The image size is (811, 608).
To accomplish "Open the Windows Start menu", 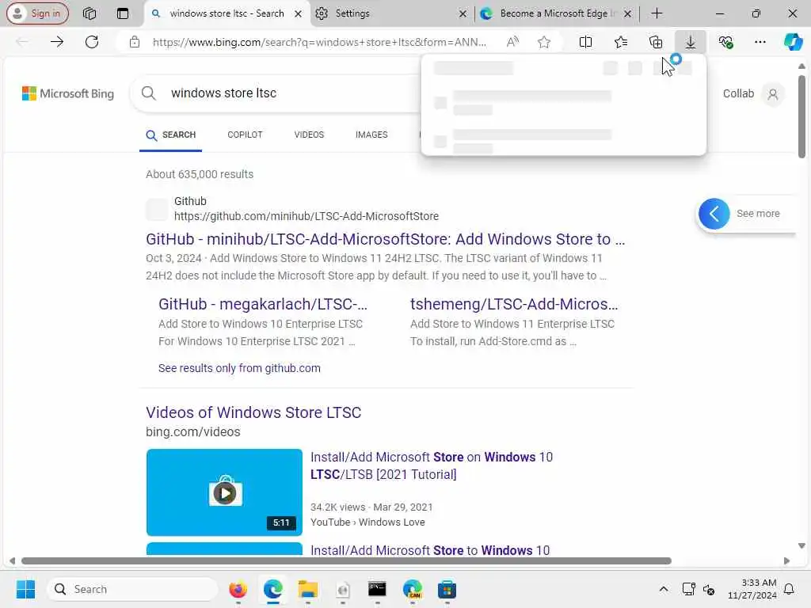I will click(x=25, y=589).
